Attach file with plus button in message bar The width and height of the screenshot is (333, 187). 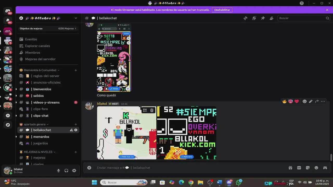pos(89,168)
